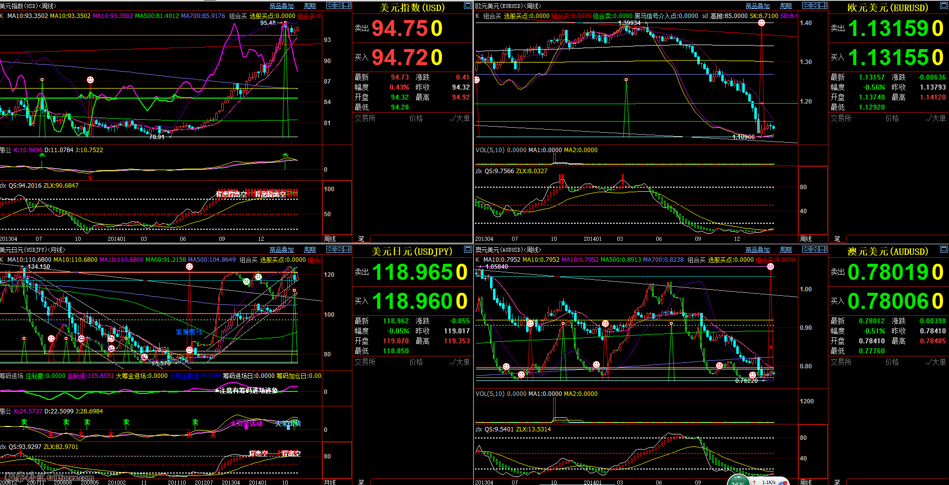Click 欧元美元(EURUSD)<周线> chart title
Screen dimensions: 949x485
click(x=508, y=6)
